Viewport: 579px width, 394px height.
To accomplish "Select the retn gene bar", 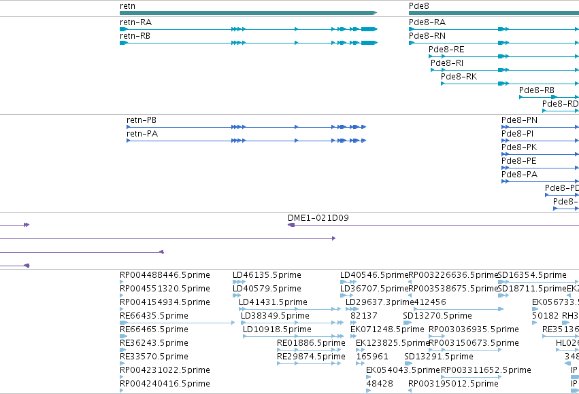I will point(248,13).
